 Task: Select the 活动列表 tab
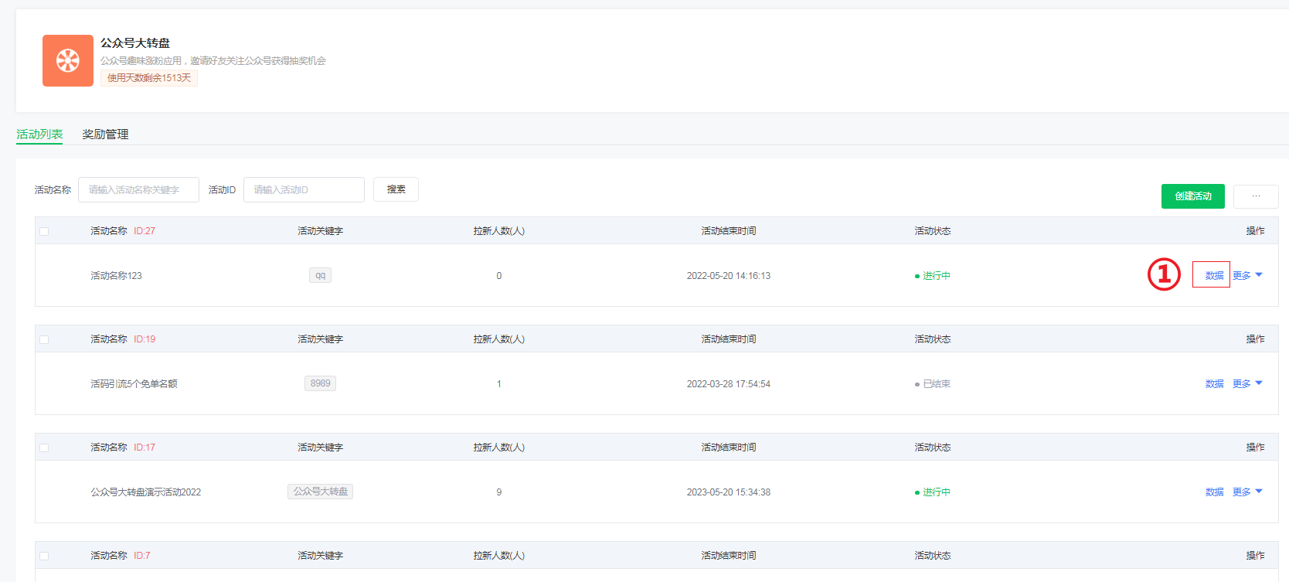click(39, 134)
